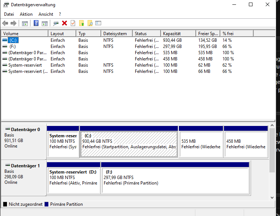
Task: Click the yellow folder up-arrow icon
Action: pos(82,23)
